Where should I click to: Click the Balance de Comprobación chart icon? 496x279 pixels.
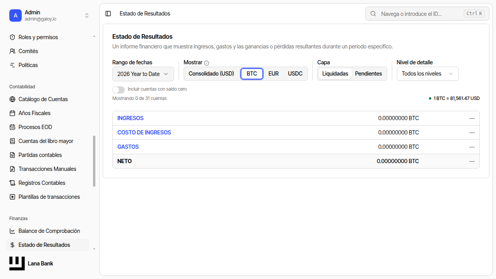[x=12, y=231]
